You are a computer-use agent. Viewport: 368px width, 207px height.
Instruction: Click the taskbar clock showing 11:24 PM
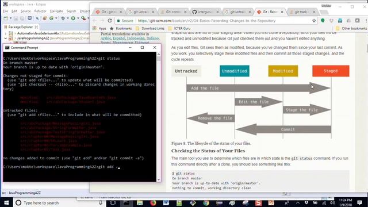345,202
